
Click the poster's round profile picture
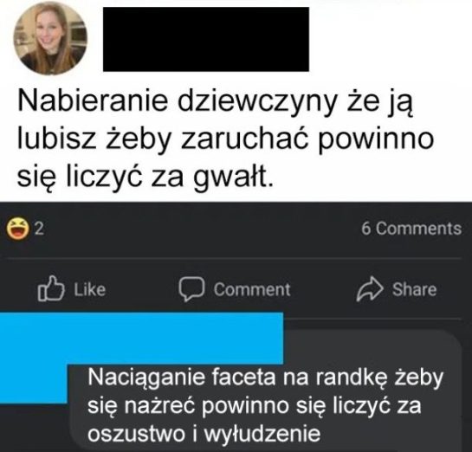(x=50, y=38)
